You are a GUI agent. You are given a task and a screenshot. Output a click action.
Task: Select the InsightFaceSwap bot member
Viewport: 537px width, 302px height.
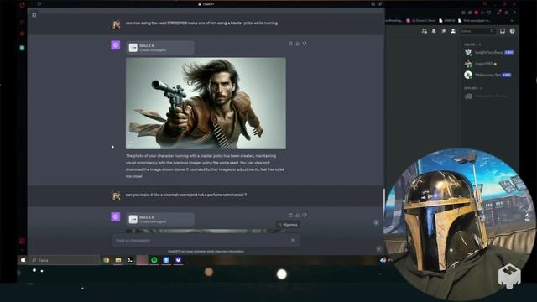[488, 52]
